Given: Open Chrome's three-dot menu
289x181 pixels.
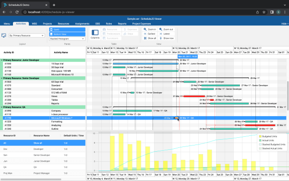Looking at the screenshot, I should [285, 12].
